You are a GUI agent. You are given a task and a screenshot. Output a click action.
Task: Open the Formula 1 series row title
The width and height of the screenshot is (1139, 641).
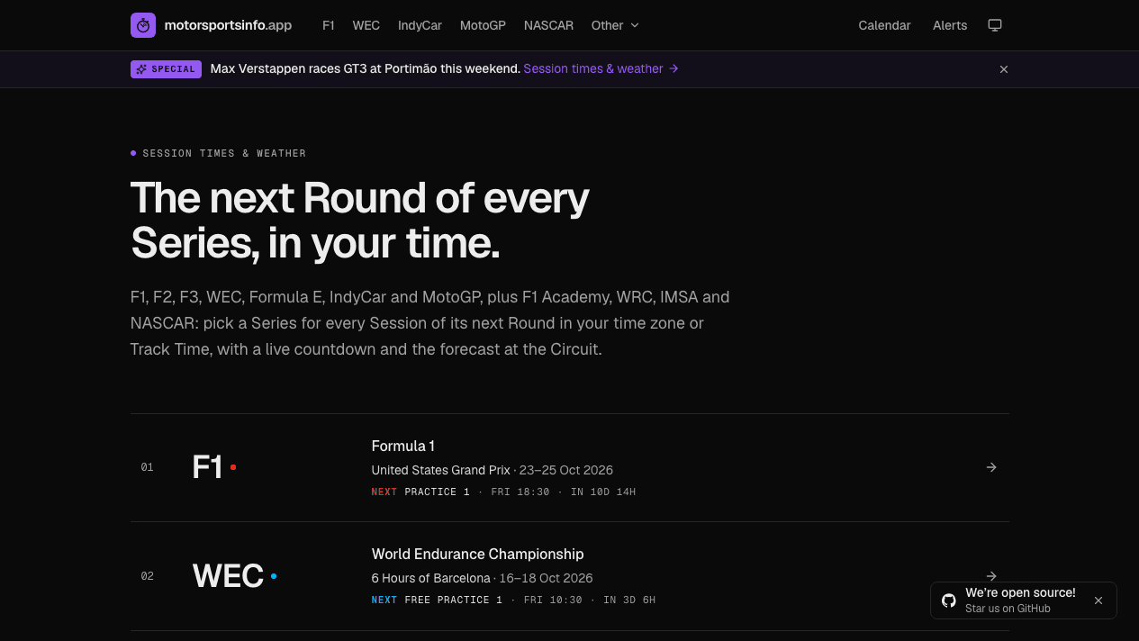tap(403, 446)
